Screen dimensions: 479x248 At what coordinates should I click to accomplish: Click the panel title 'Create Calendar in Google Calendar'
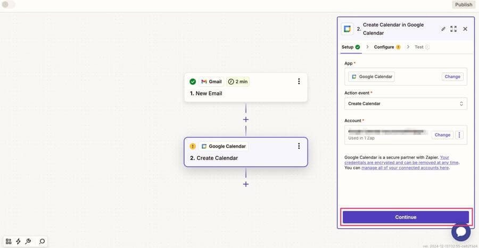(393, 29)
